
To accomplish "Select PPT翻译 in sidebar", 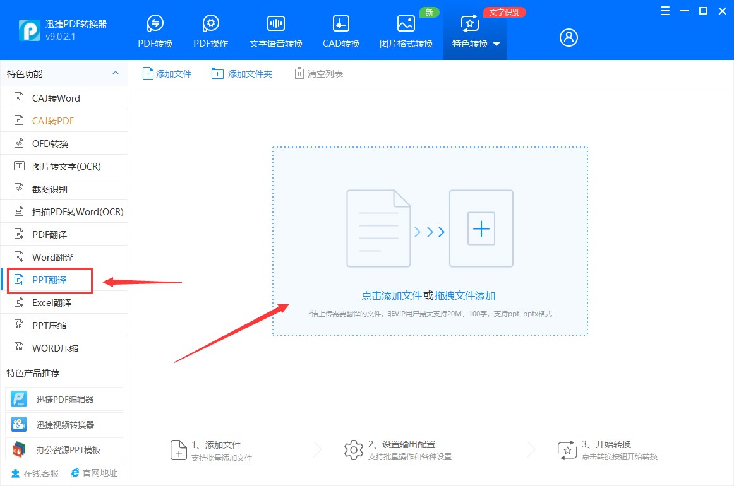I will [x=64, y=280].
